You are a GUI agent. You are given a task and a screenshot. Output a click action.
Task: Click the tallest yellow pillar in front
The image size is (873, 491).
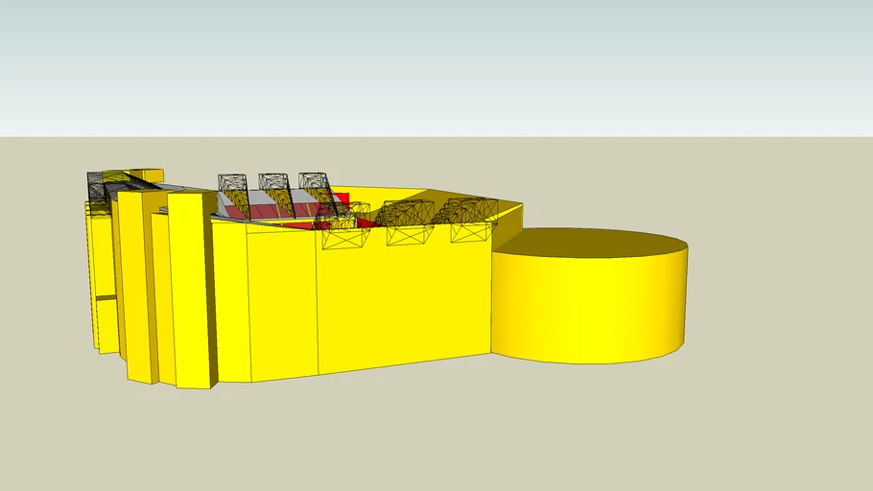(x=192, y=288)
